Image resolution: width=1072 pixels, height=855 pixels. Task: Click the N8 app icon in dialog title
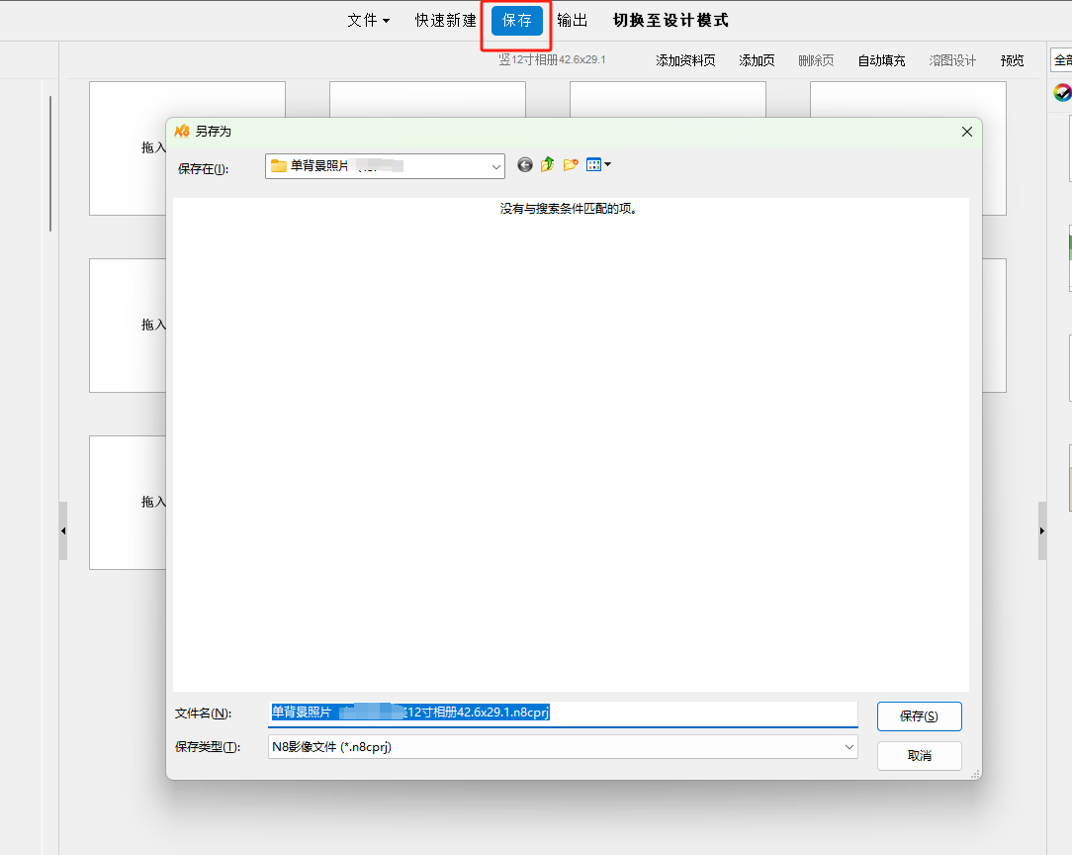(x=182, y=131)
